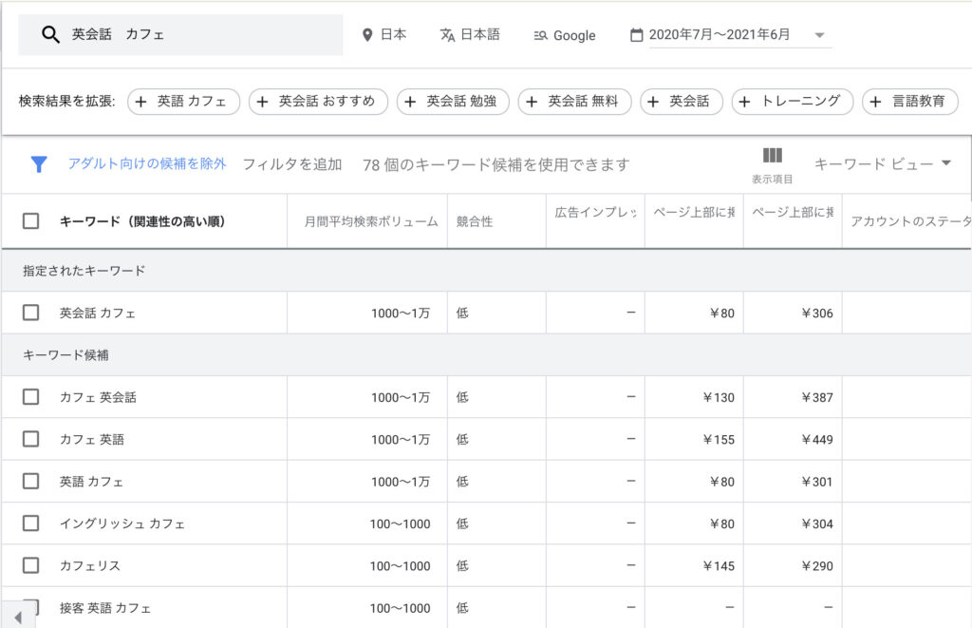
Task: Click the plus icon on 英会話 無料 chip
Action: (x=532, y=102)
